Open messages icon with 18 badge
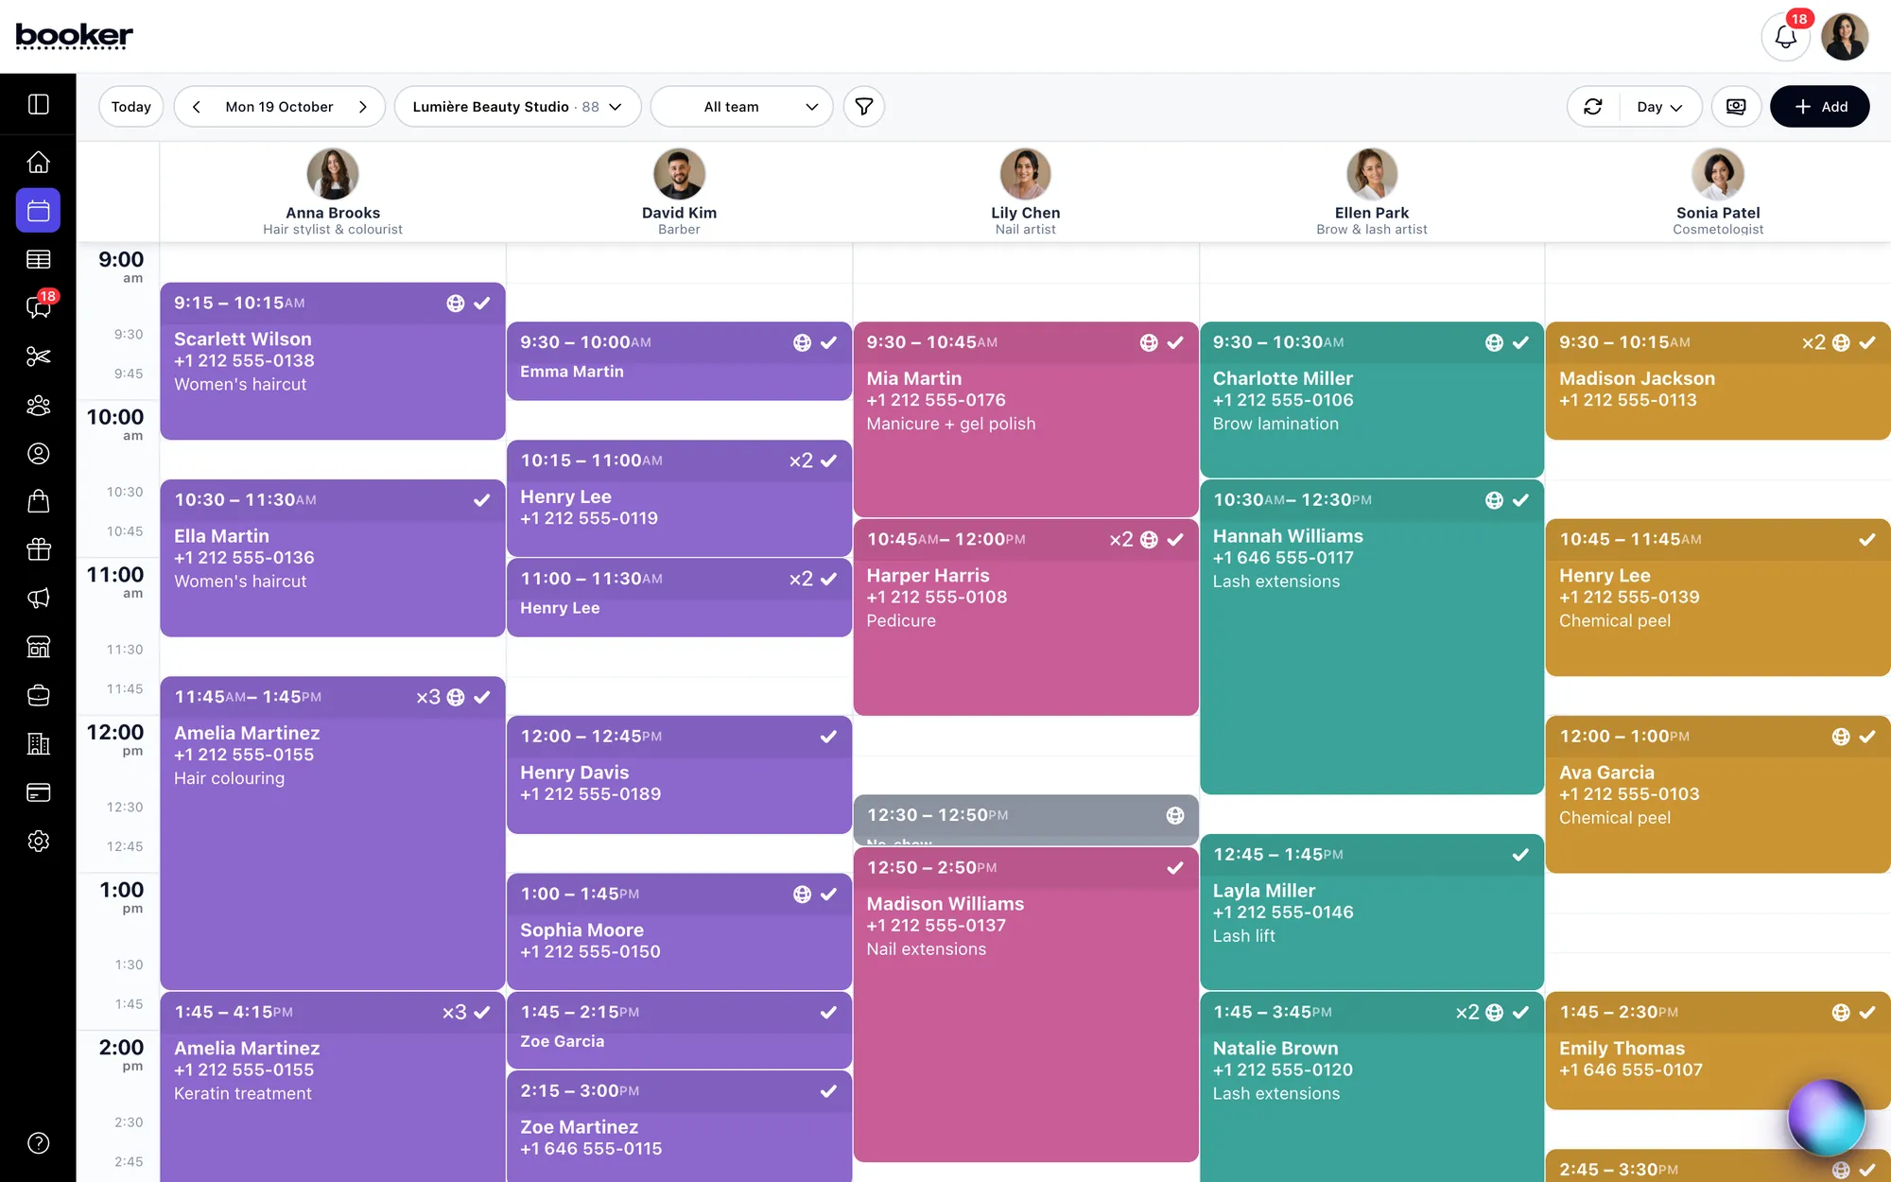The height and width of the screenshot is (1182, 1891). (39, 307)
